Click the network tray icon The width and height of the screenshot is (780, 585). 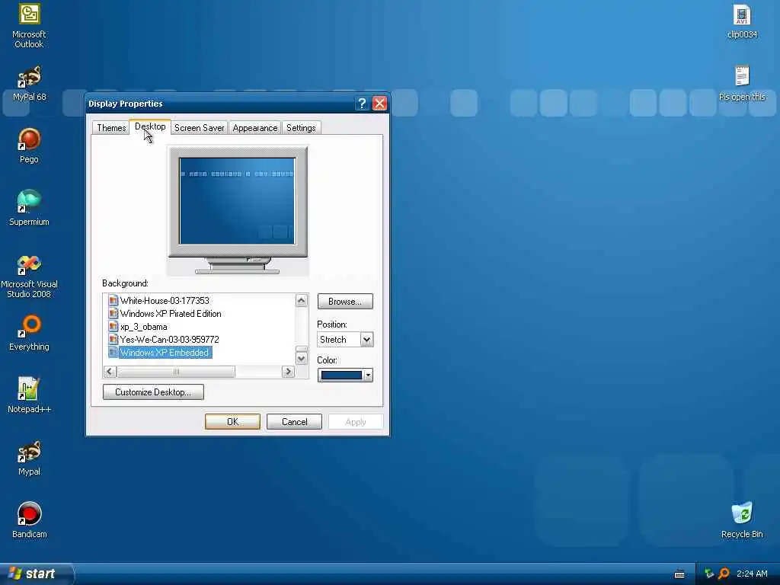(x=709, y=574)
